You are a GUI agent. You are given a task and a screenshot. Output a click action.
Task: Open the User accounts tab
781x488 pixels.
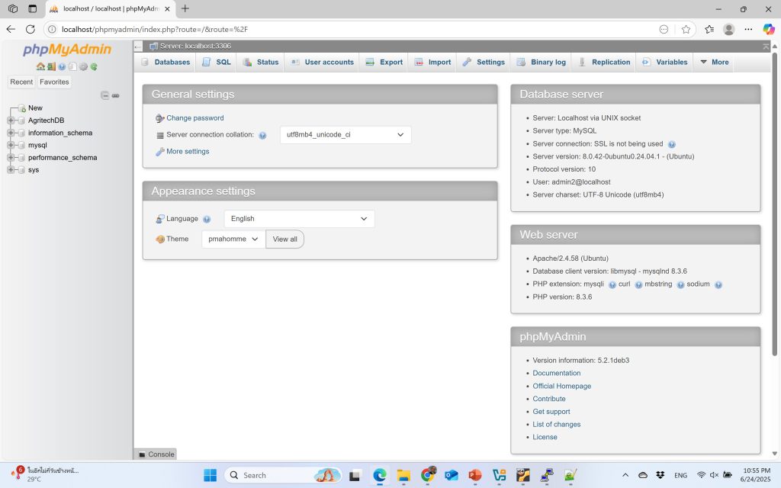click(x=323, y=63)
